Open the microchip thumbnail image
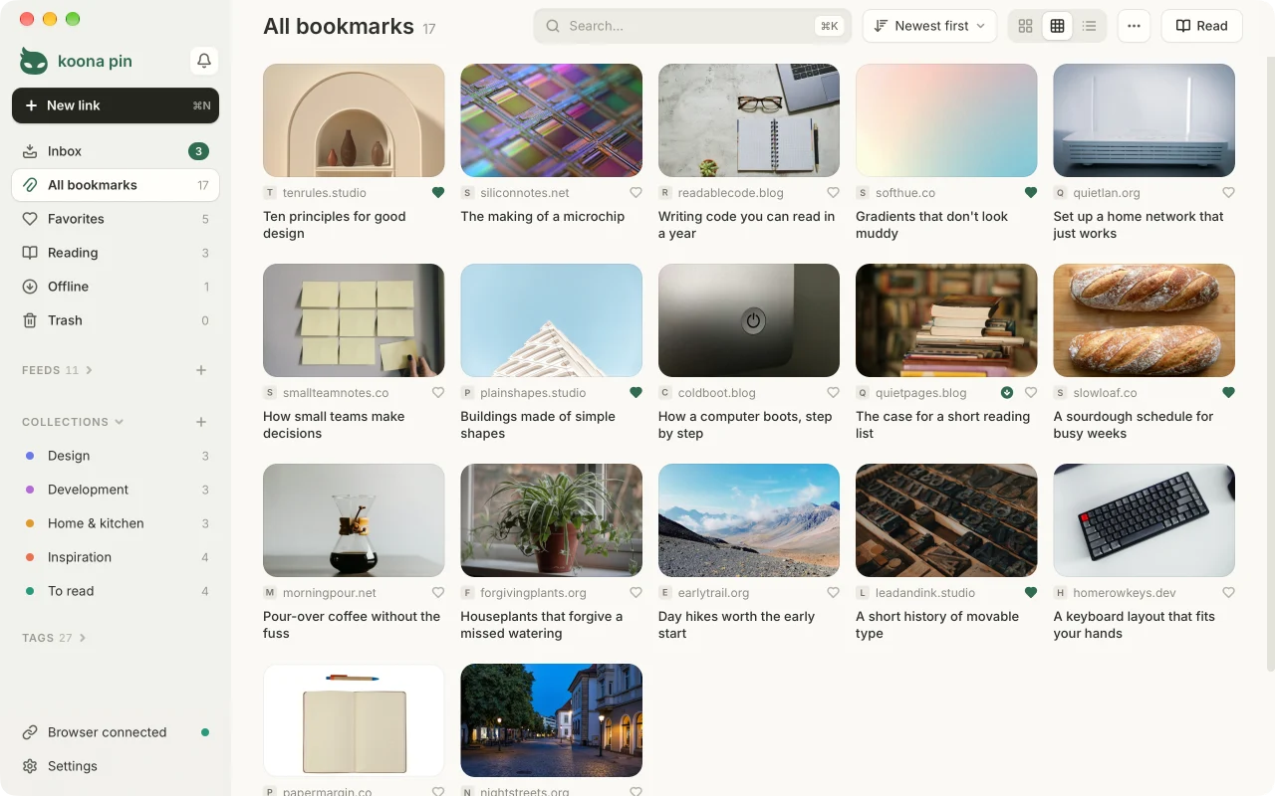The width and height of the screenshot is (1275, 796). (x=551, y=120)
